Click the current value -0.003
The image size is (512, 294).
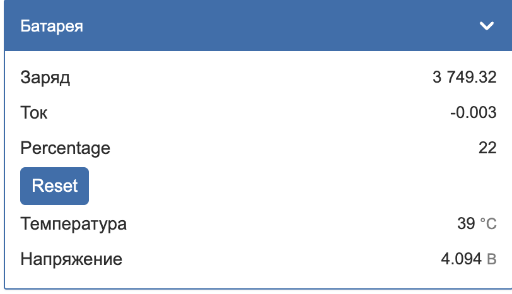click(474, 114)
